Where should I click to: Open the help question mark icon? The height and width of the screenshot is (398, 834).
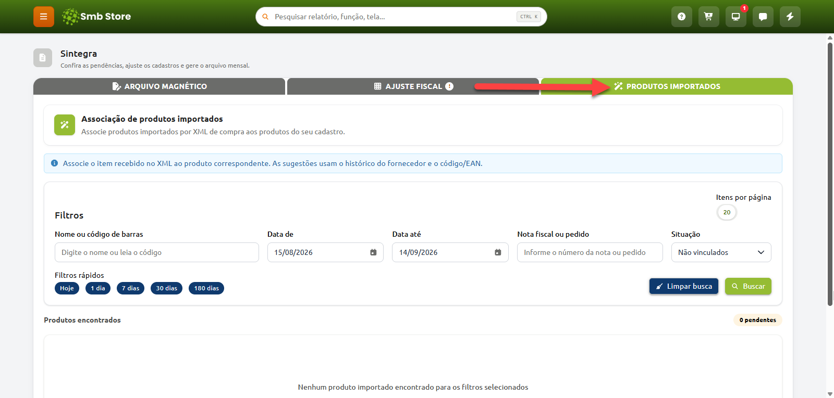682,17
